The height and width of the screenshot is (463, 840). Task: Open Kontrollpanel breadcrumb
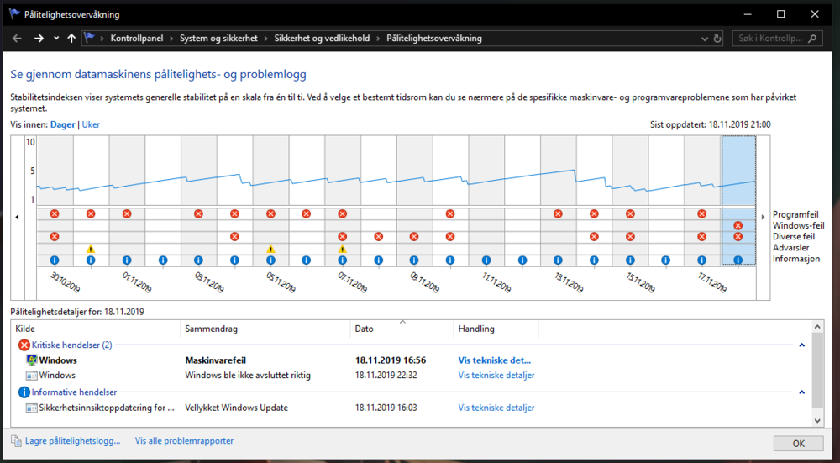(137, 39)
